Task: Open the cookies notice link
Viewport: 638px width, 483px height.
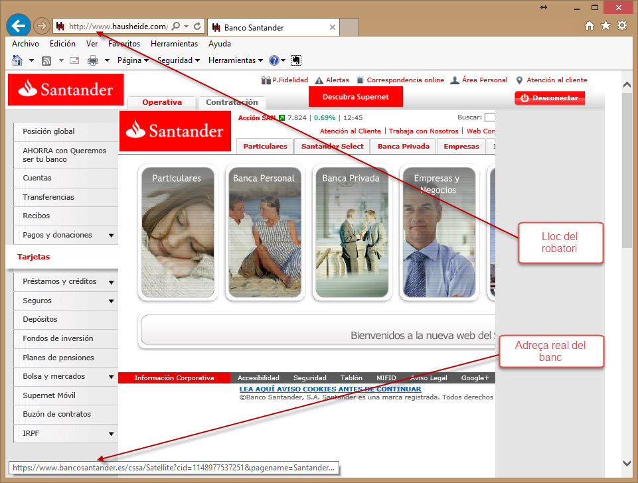Action: click(331, 389)
